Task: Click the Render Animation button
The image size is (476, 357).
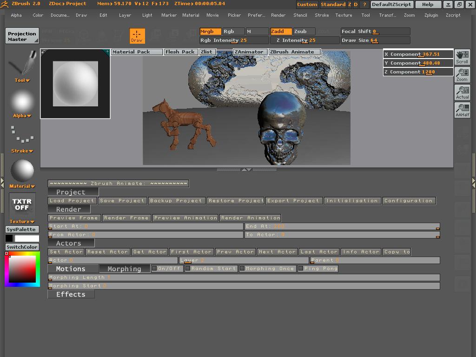Action: [x=251, y=218]
